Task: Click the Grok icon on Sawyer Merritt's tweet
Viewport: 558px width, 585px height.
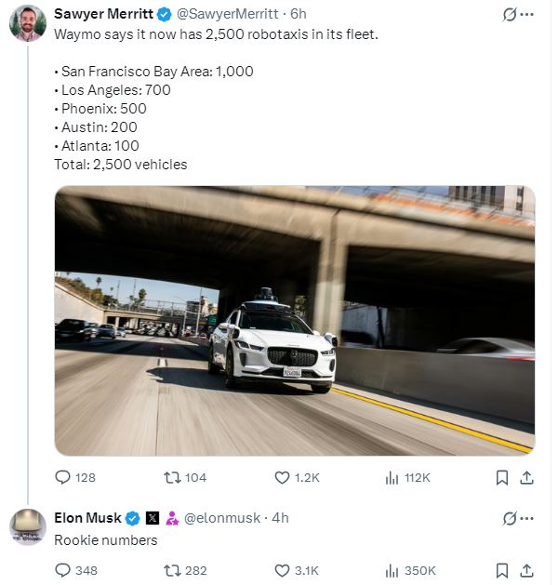Action: pyautogui.click(x=509, y=15)
